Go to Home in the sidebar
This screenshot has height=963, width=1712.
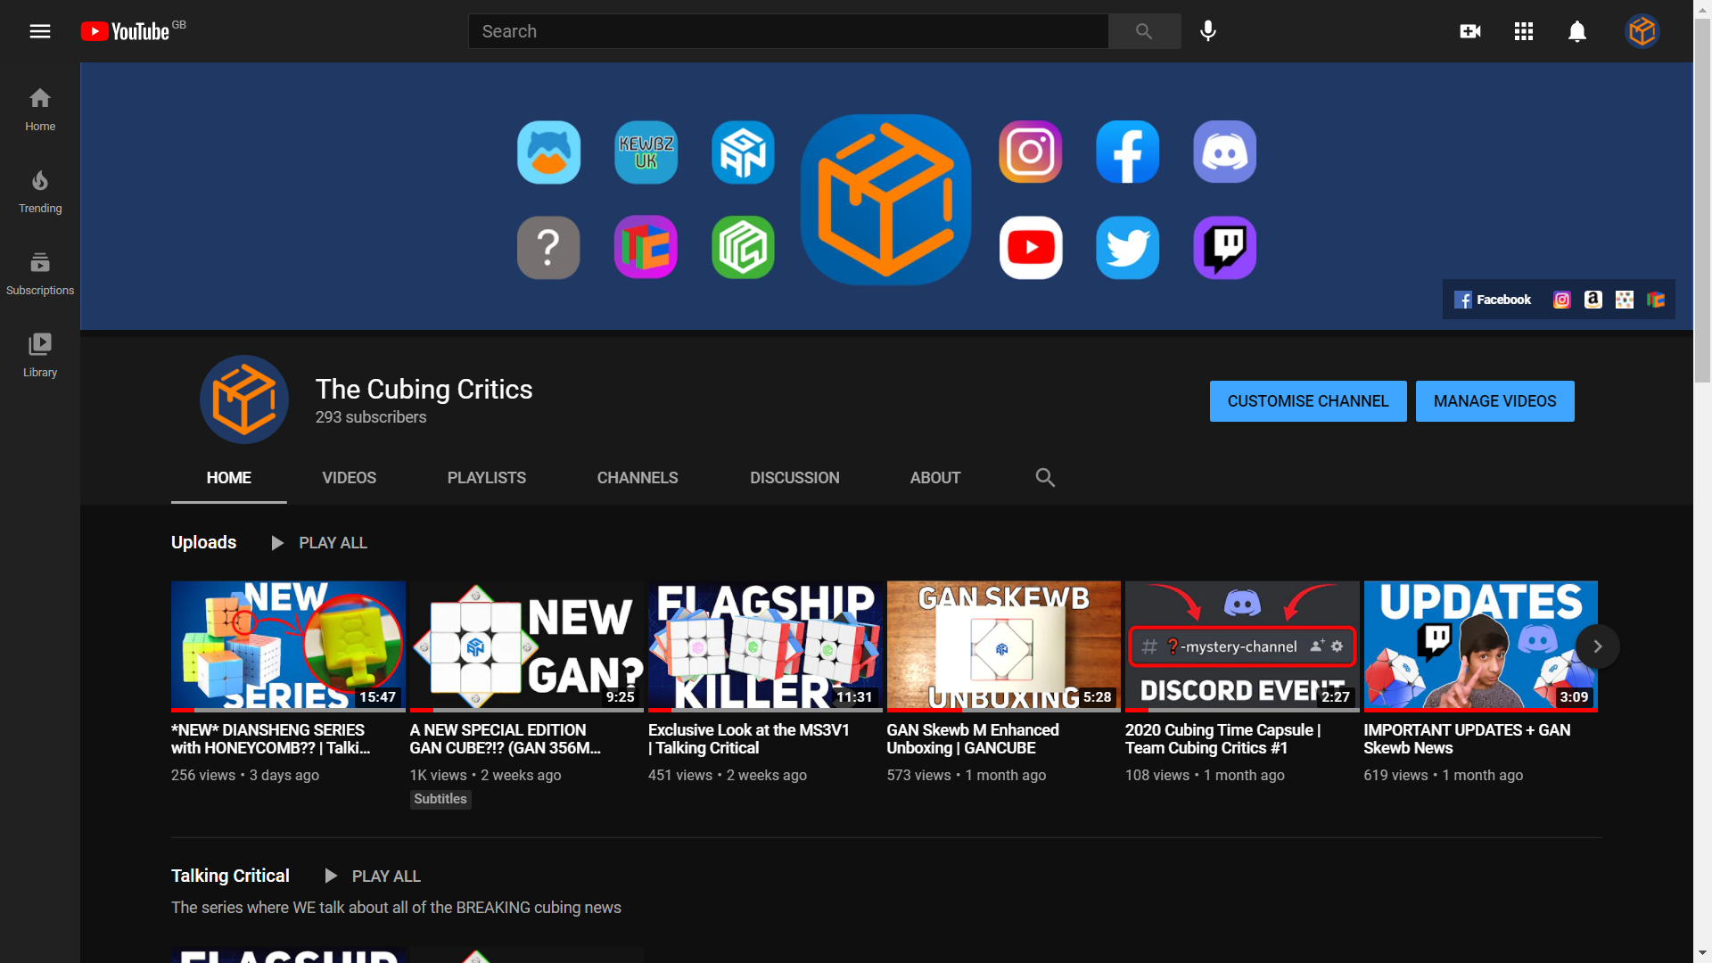click(40, 110)
